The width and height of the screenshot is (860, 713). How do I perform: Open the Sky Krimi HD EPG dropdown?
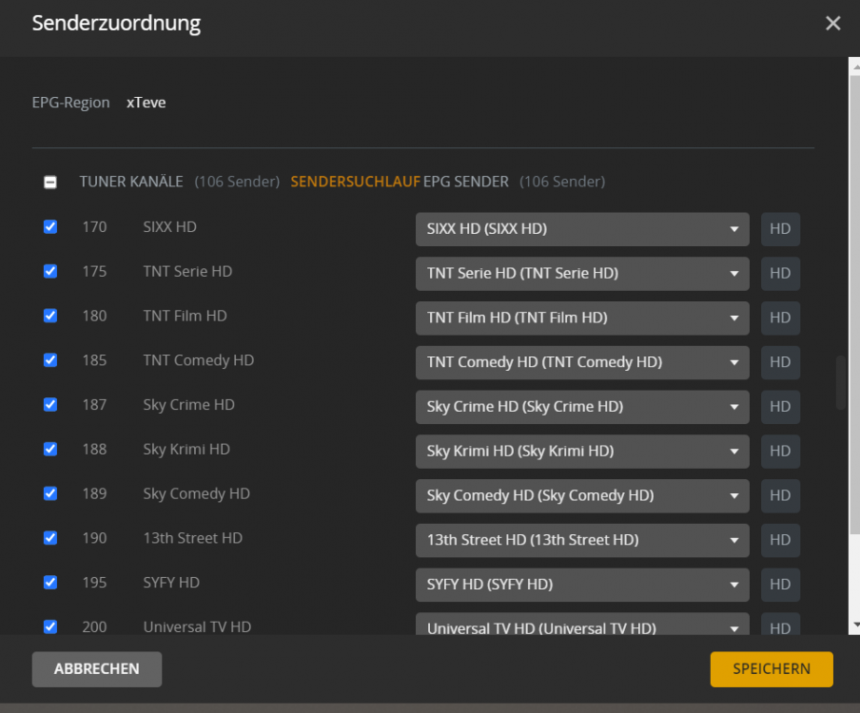pos(582,451)
